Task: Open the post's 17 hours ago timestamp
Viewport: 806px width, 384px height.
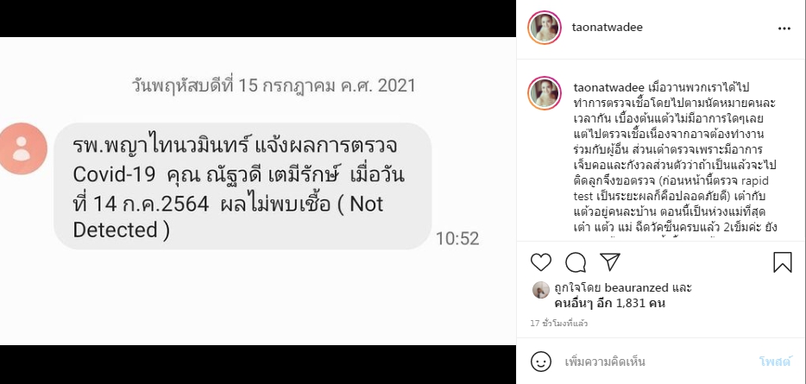Action: [x=558, y=324]
